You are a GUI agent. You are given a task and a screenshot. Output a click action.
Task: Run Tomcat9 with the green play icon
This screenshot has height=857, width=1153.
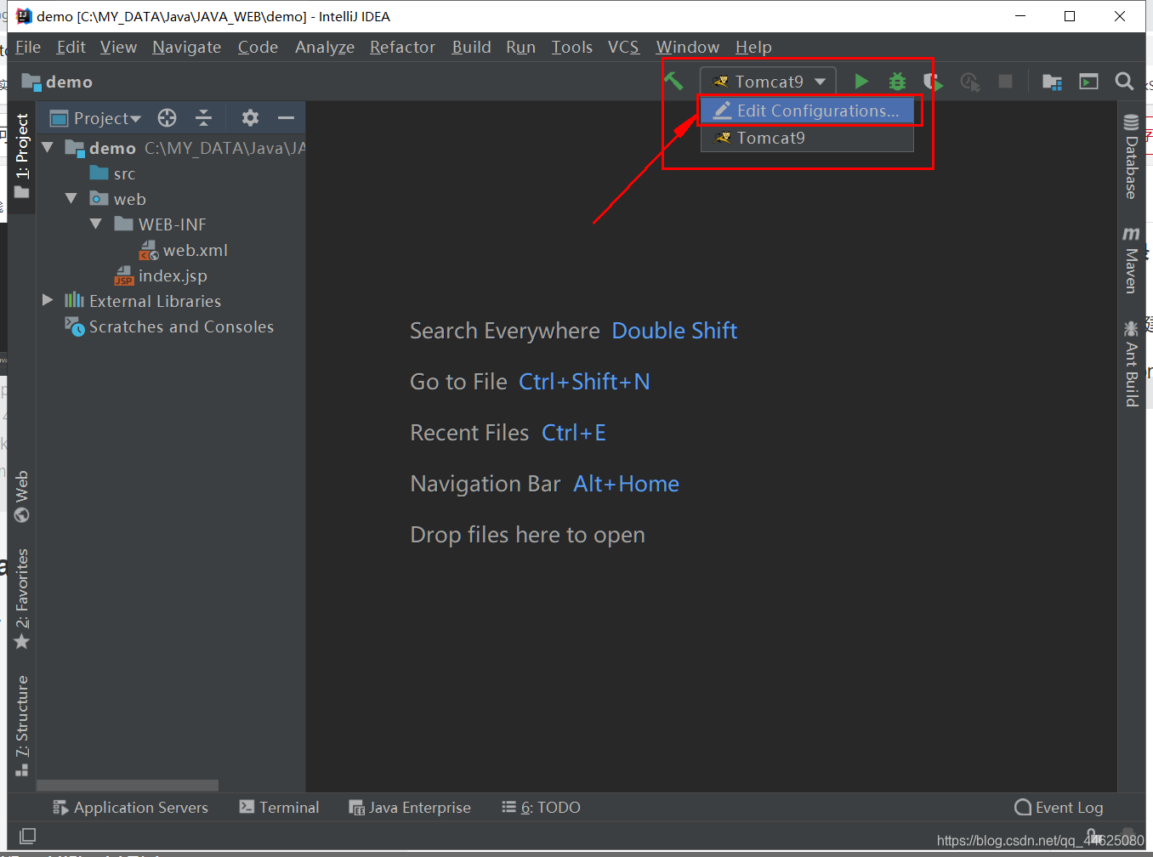tap(861, 81)
